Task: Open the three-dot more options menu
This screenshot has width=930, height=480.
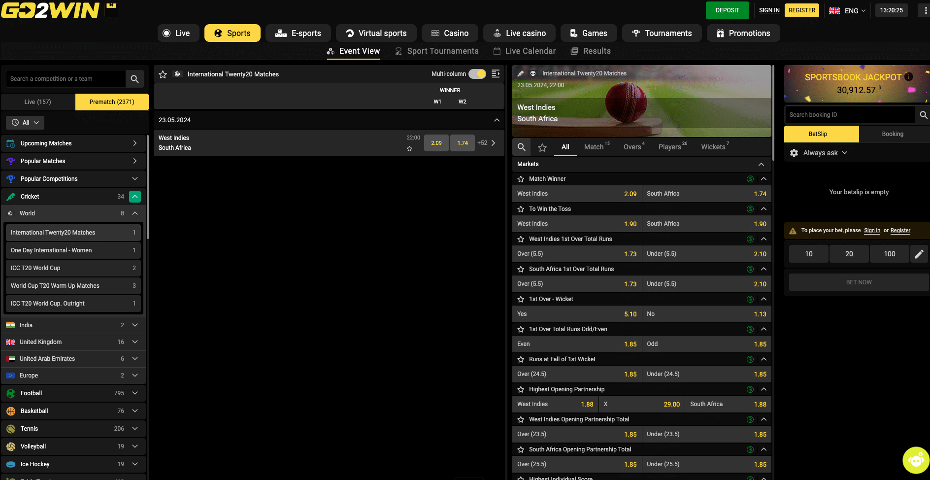Action: (926, 10)
